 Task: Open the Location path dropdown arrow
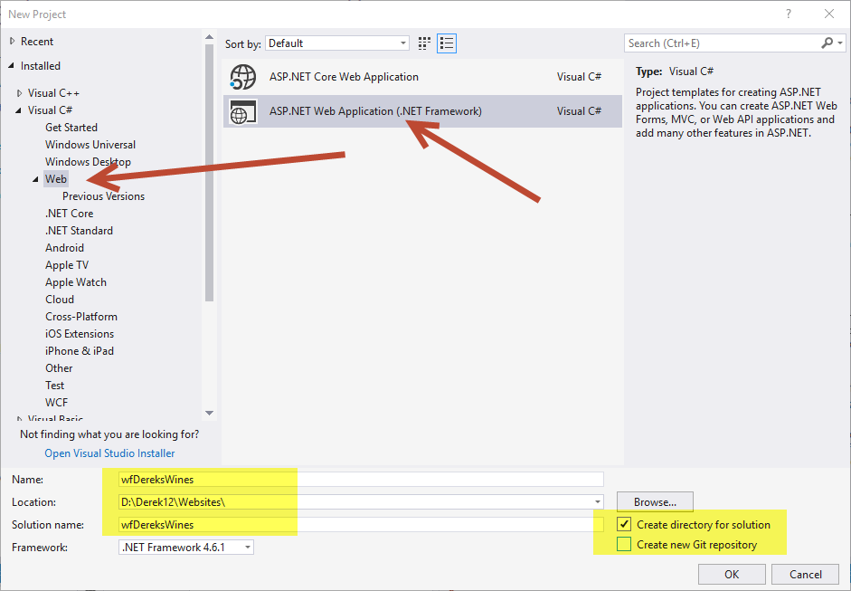[597, 502]
